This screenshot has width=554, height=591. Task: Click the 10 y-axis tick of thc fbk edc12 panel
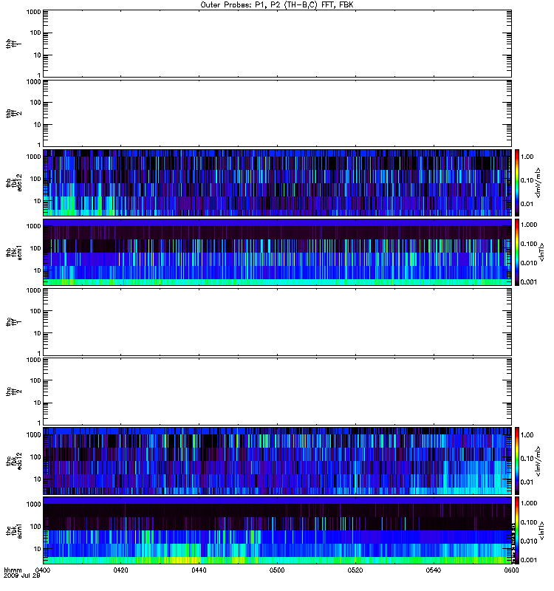point(38,479)
